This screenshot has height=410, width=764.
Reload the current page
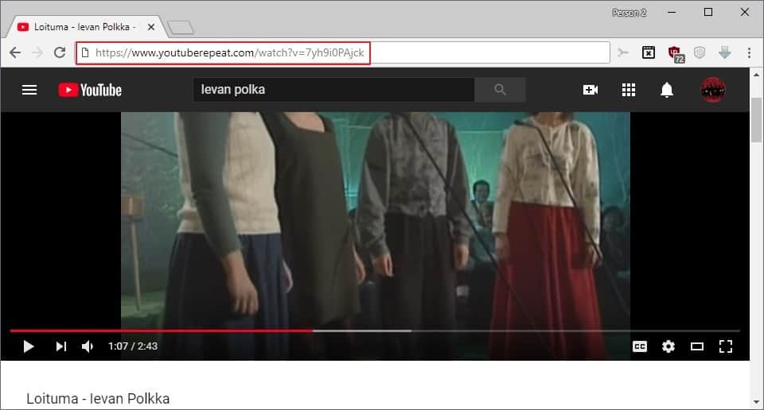60,52
